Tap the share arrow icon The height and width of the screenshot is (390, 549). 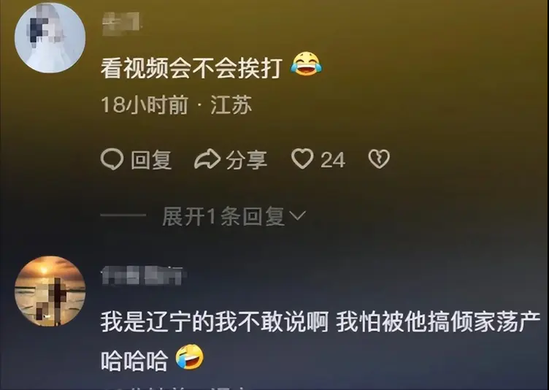(x=207, y=159)
